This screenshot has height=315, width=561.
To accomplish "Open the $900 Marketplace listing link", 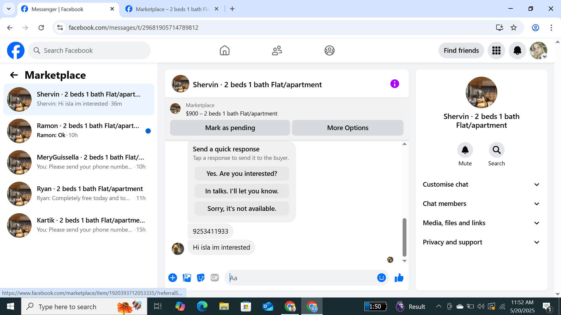I will pos(231,113).
